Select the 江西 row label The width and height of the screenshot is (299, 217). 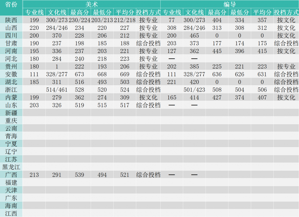coord(11,214)
